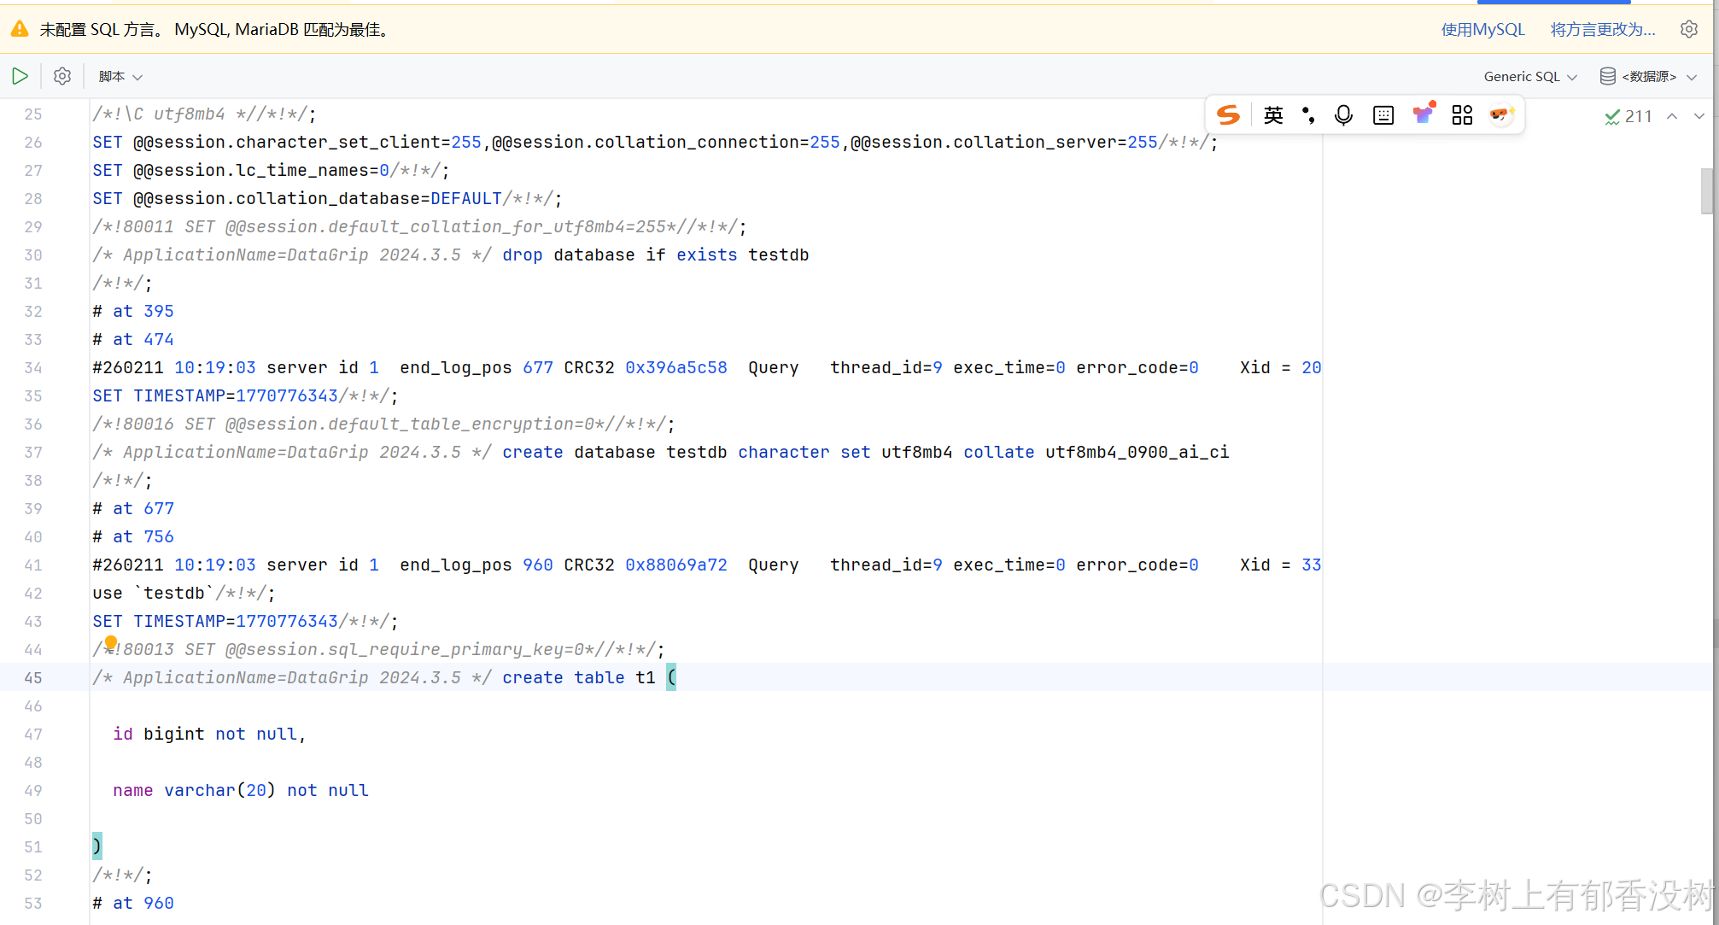
Task: Open the soft keyboard icon
Action: (1383, 115)
